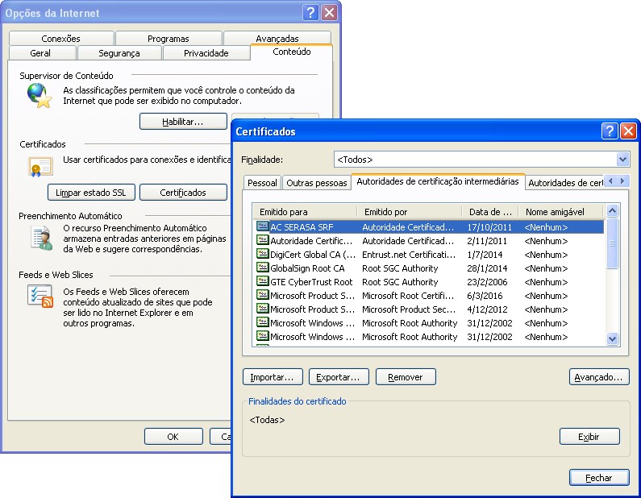The image size is (641, 498).
Task: Click the Preenchimento Automático person icon
Action: 42,239
